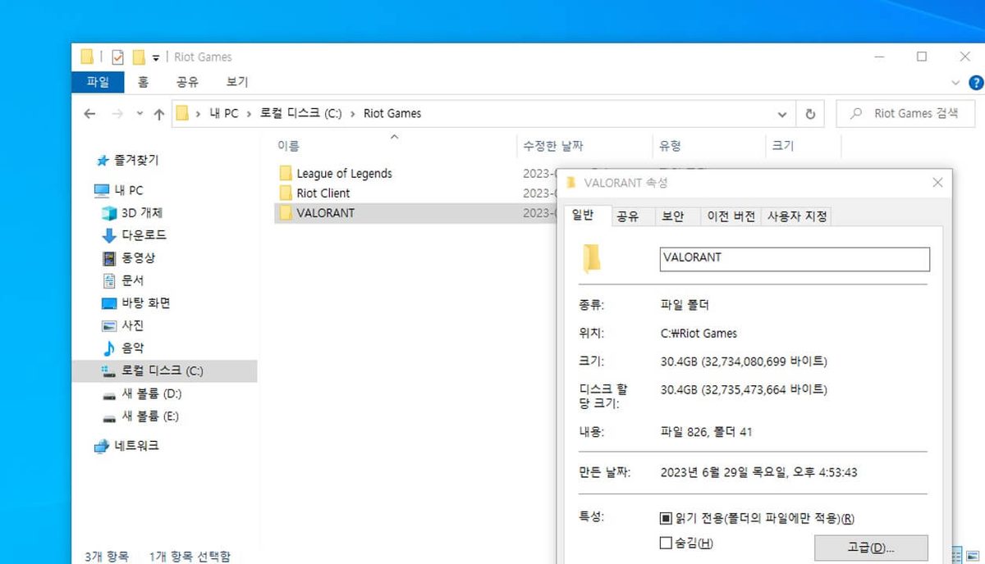Click the large icons view button in the status bar
The image size is (985, 564).
[974, 554]
